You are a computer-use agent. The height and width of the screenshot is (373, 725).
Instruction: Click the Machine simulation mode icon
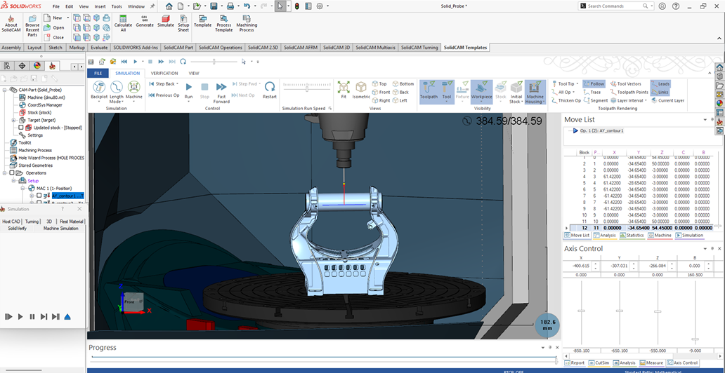(x=134, y=87)
